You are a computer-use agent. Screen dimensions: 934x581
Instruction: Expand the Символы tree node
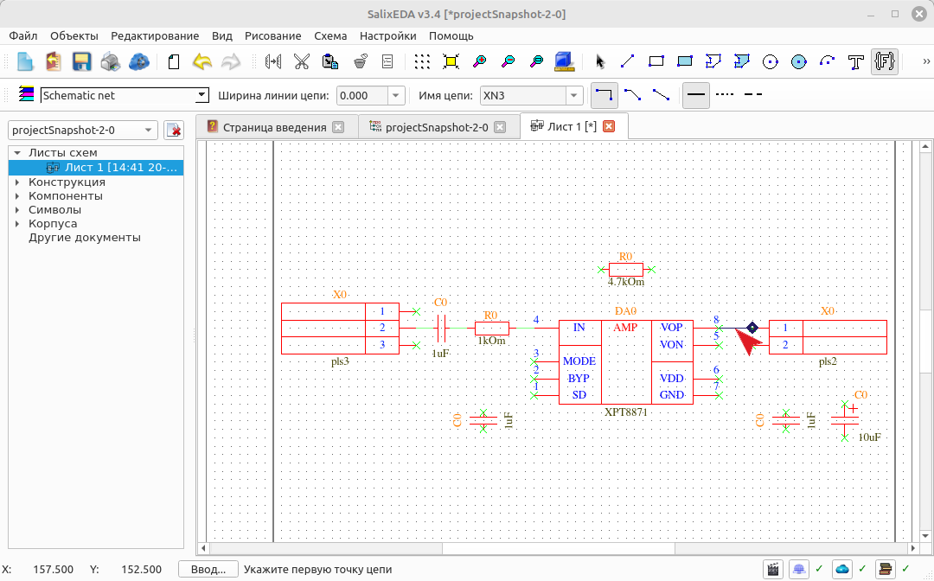pyautogui.click(x=17, y=209)
